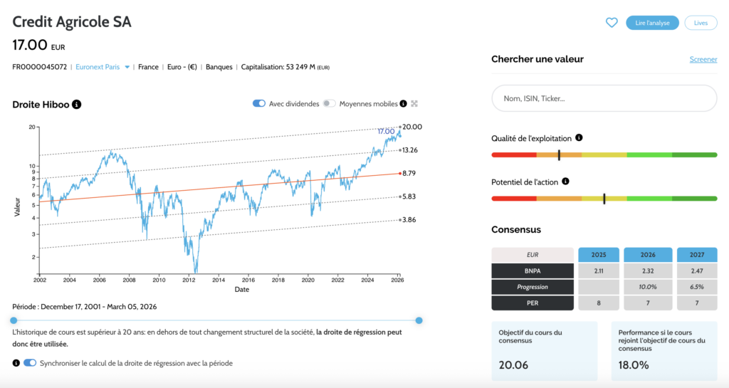This screenshot has width=729, height=388.
Task: Click the left period slider handle
Action: (13, 320)
